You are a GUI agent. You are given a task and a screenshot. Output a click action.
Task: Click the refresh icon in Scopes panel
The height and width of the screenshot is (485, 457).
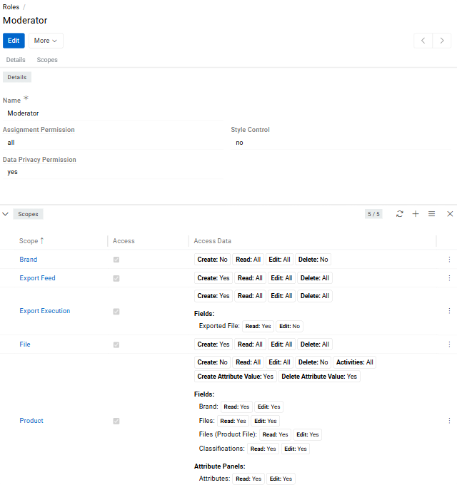[x=399, y=214]
